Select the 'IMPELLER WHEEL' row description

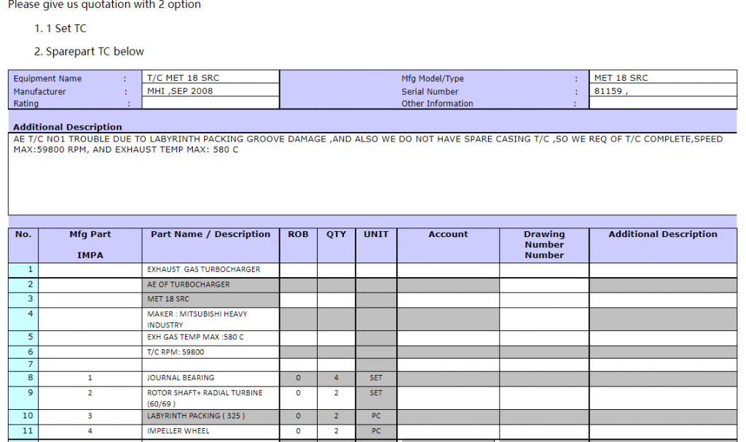178,431
